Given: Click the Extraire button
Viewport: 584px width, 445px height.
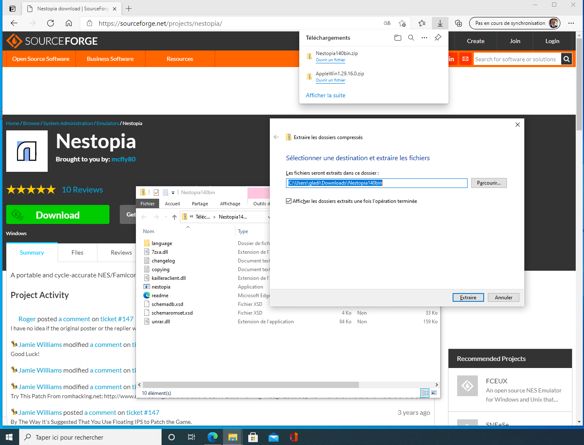Looking at the screenshot, I should point(468,298).
